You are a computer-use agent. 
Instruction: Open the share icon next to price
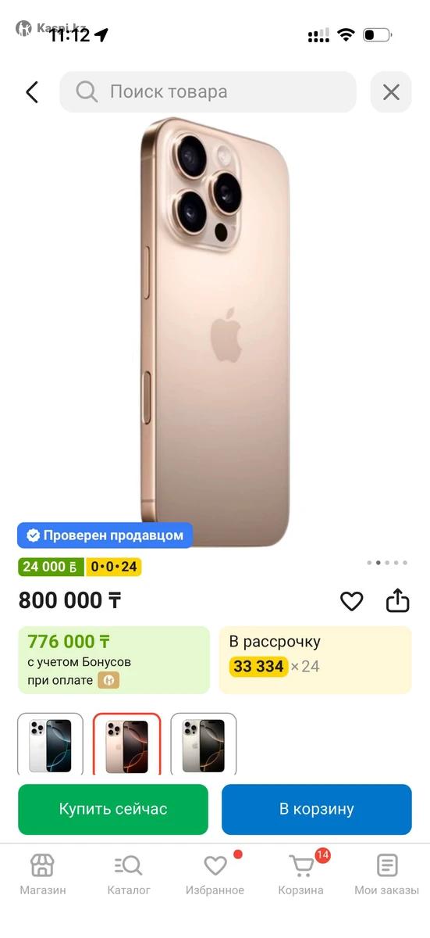pyautogui.click(x=398, y=600)
